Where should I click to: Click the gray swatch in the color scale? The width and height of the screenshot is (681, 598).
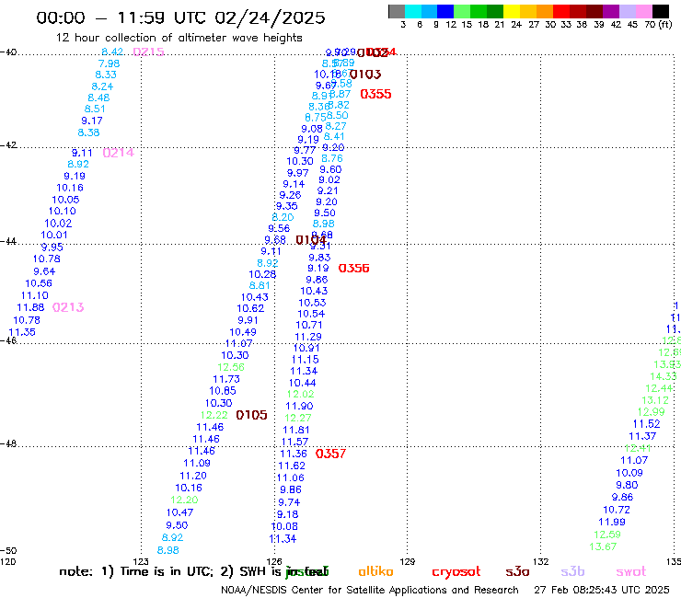pyautogui.click(x=397, y=11)
